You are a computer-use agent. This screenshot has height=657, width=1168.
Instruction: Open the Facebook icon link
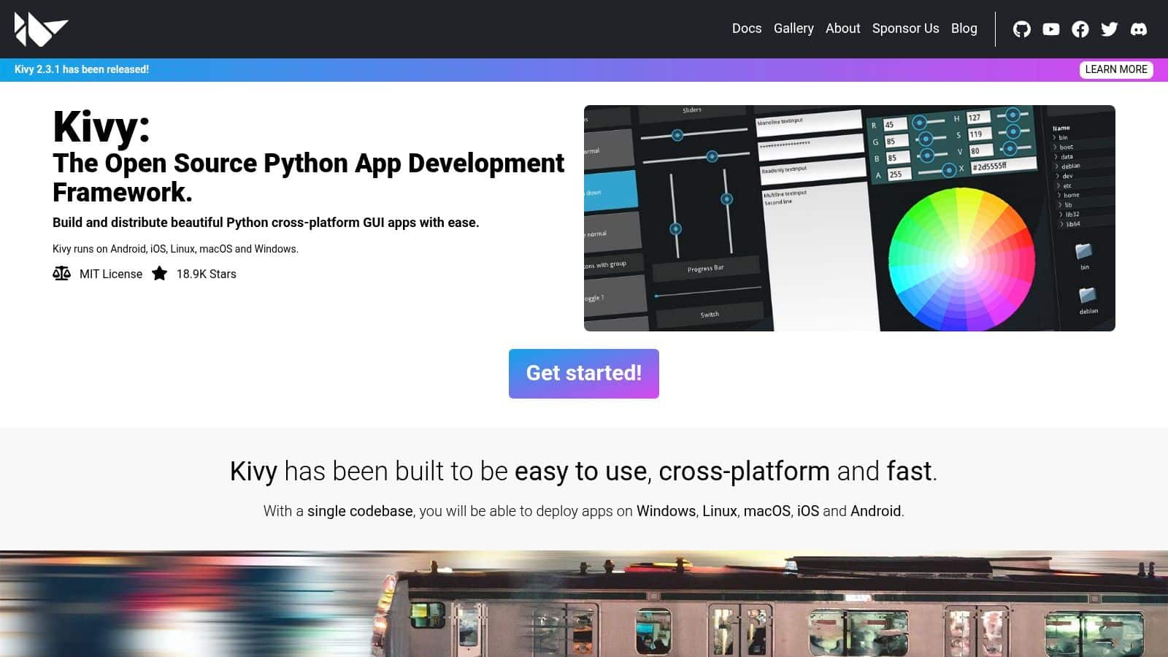tap(1080, 29)
